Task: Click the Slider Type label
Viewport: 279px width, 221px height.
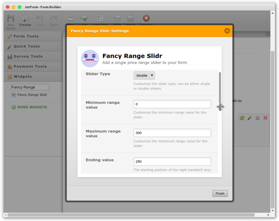Action: (98, 74)
